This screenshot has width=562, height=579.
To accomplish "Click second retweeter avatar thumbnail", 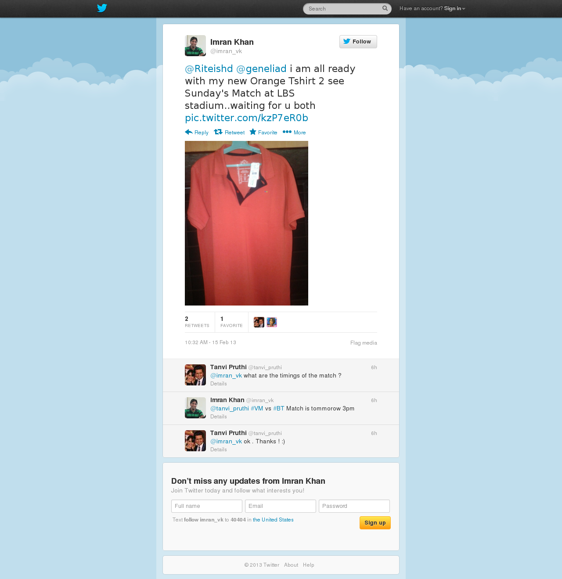I will point(272,322).
